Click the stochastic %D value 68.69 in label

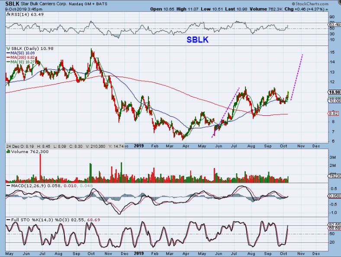[x=93, y=220]
